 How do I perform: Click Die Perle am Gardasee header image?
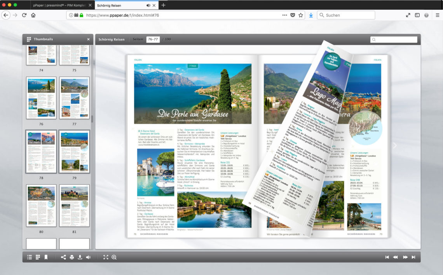[x=193, y=94]
